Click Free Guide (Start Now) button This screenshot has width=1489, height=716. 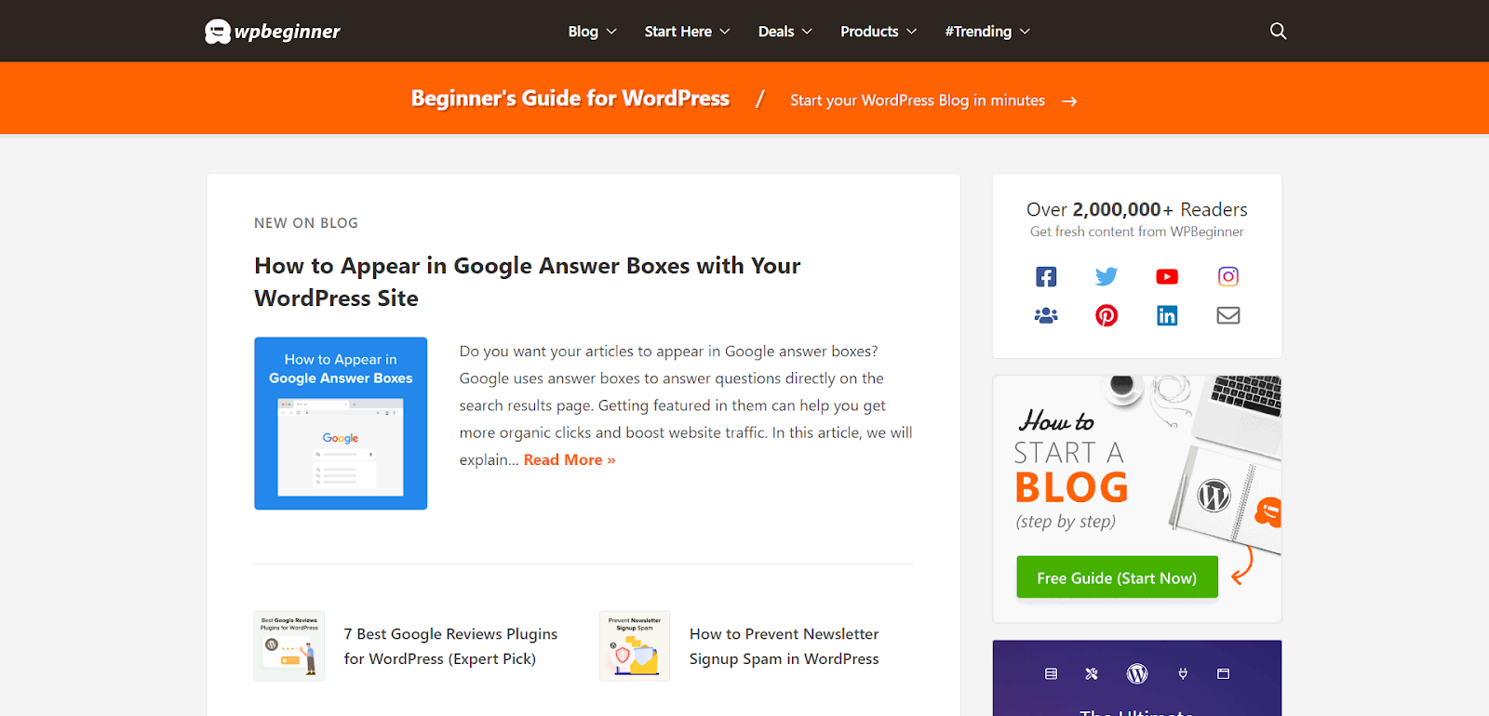(1117, 577)
